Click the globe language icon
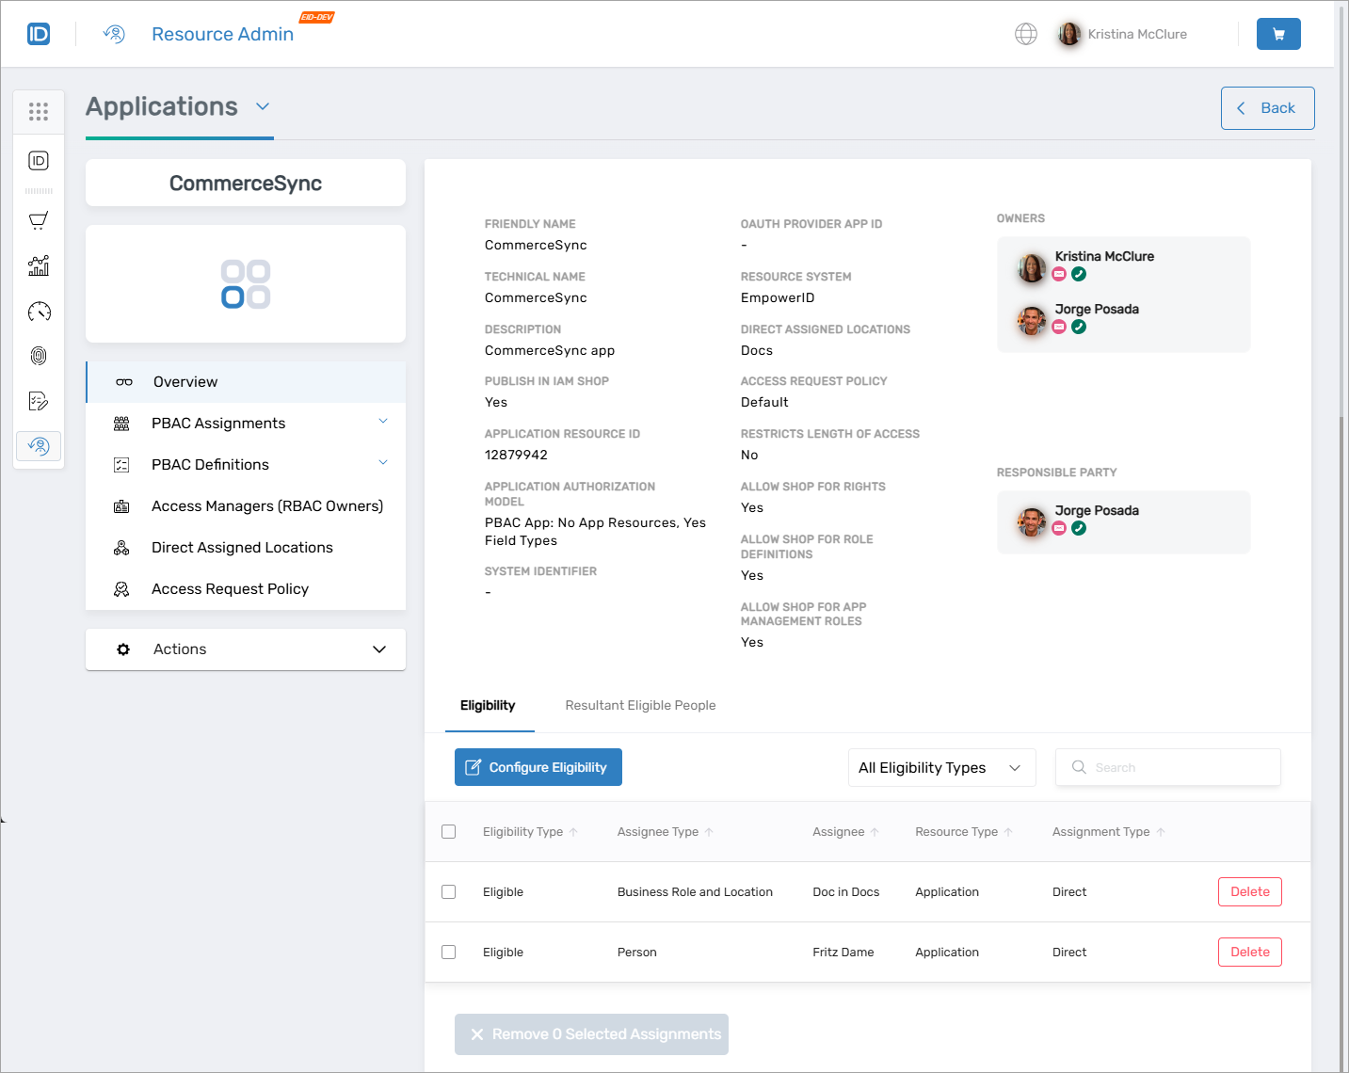Viewport: 1349px width, 1073px height. click(x=1026, y=34)
